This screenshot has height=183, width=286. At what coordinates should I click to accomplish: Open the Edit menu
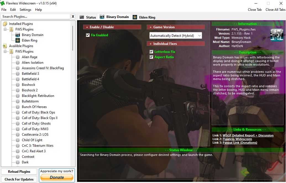13,10
